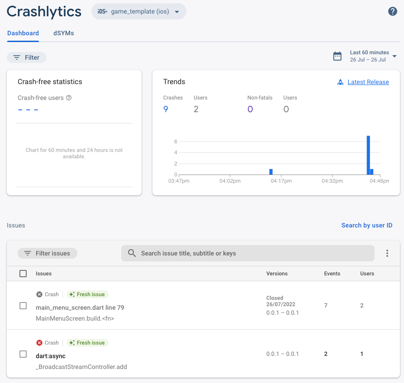Focus the search issue title input field
404x383 pixels.
tap(247, 253)
